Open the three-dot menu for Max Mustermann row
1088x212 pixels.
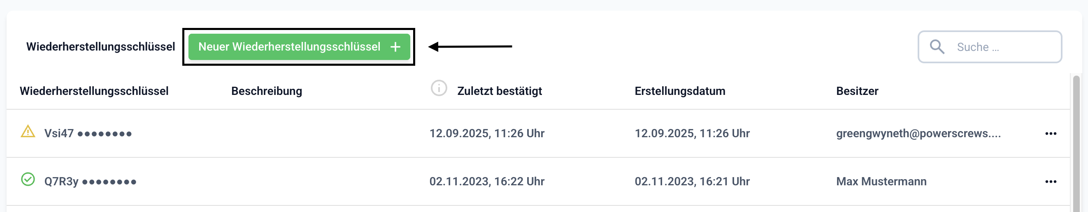point(1051,182)
